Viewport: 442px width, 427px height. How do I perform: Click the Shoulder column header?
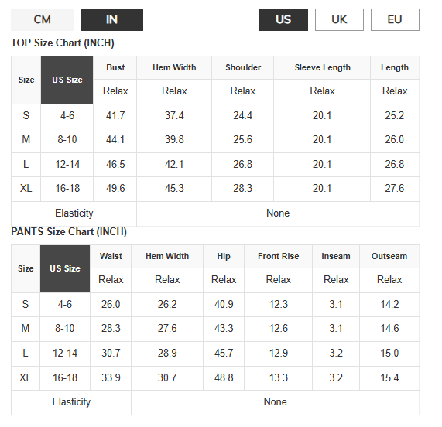[x=243, y=67]
